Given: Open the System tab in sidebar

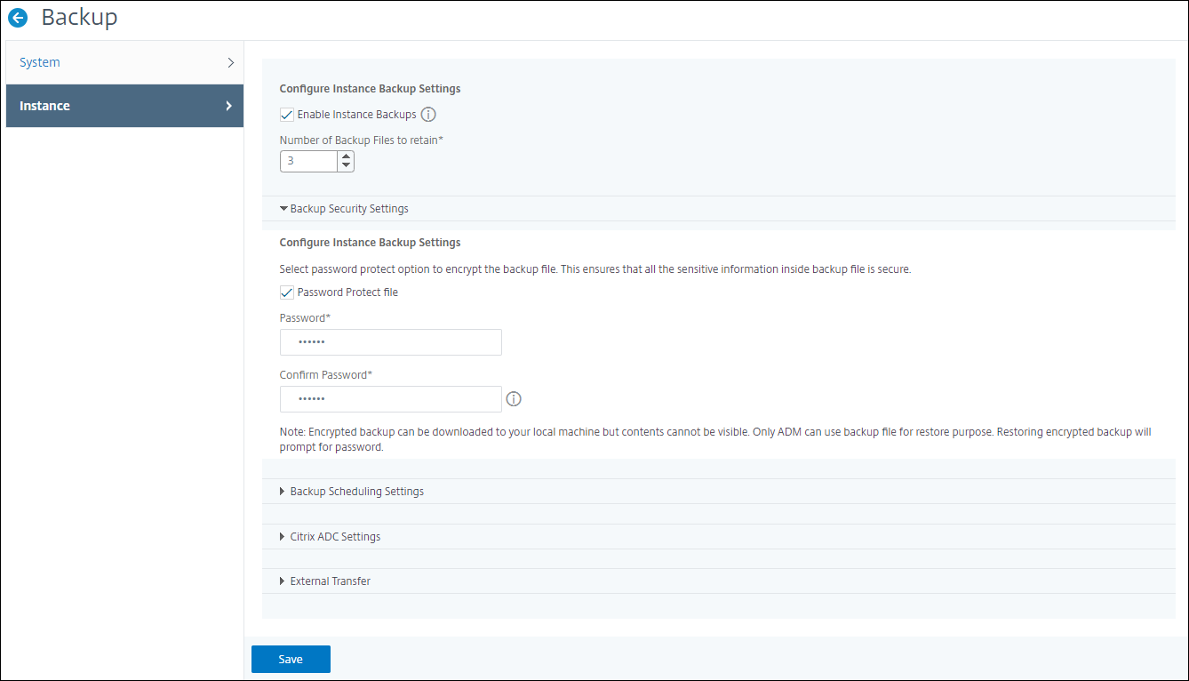Looking at the screenshot, I should (124, 62).
